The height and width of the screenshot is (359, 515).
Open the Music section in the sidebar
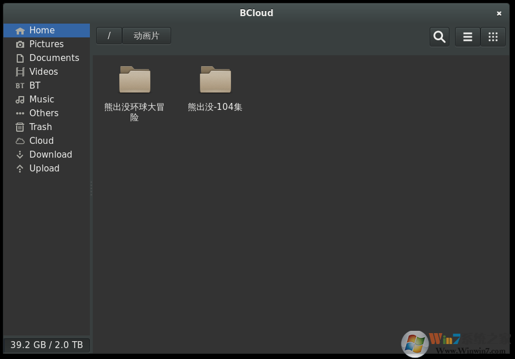(41, 99)
